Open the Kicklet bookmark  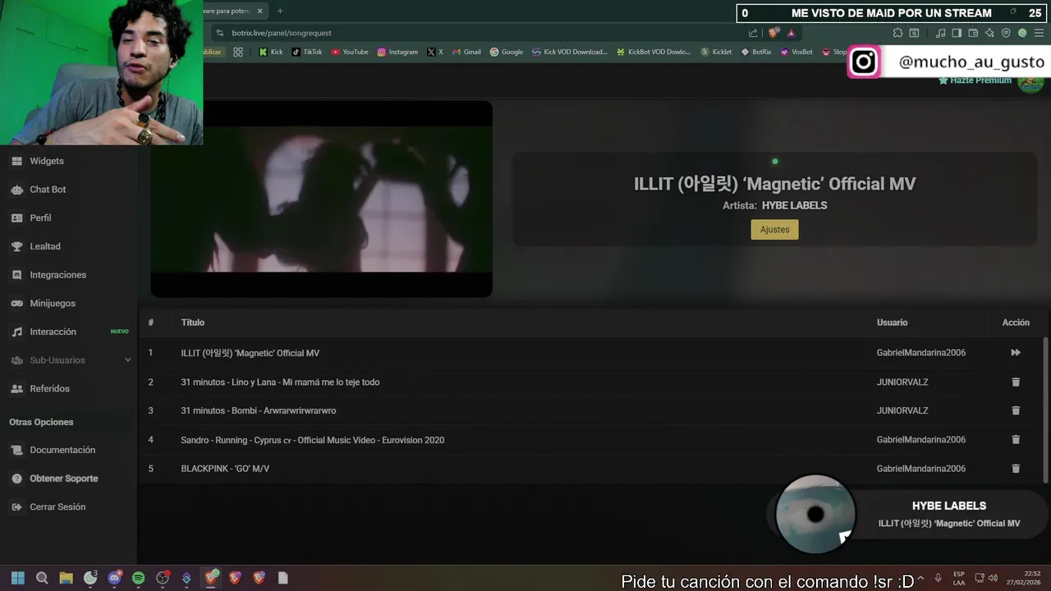coord(716,52)
